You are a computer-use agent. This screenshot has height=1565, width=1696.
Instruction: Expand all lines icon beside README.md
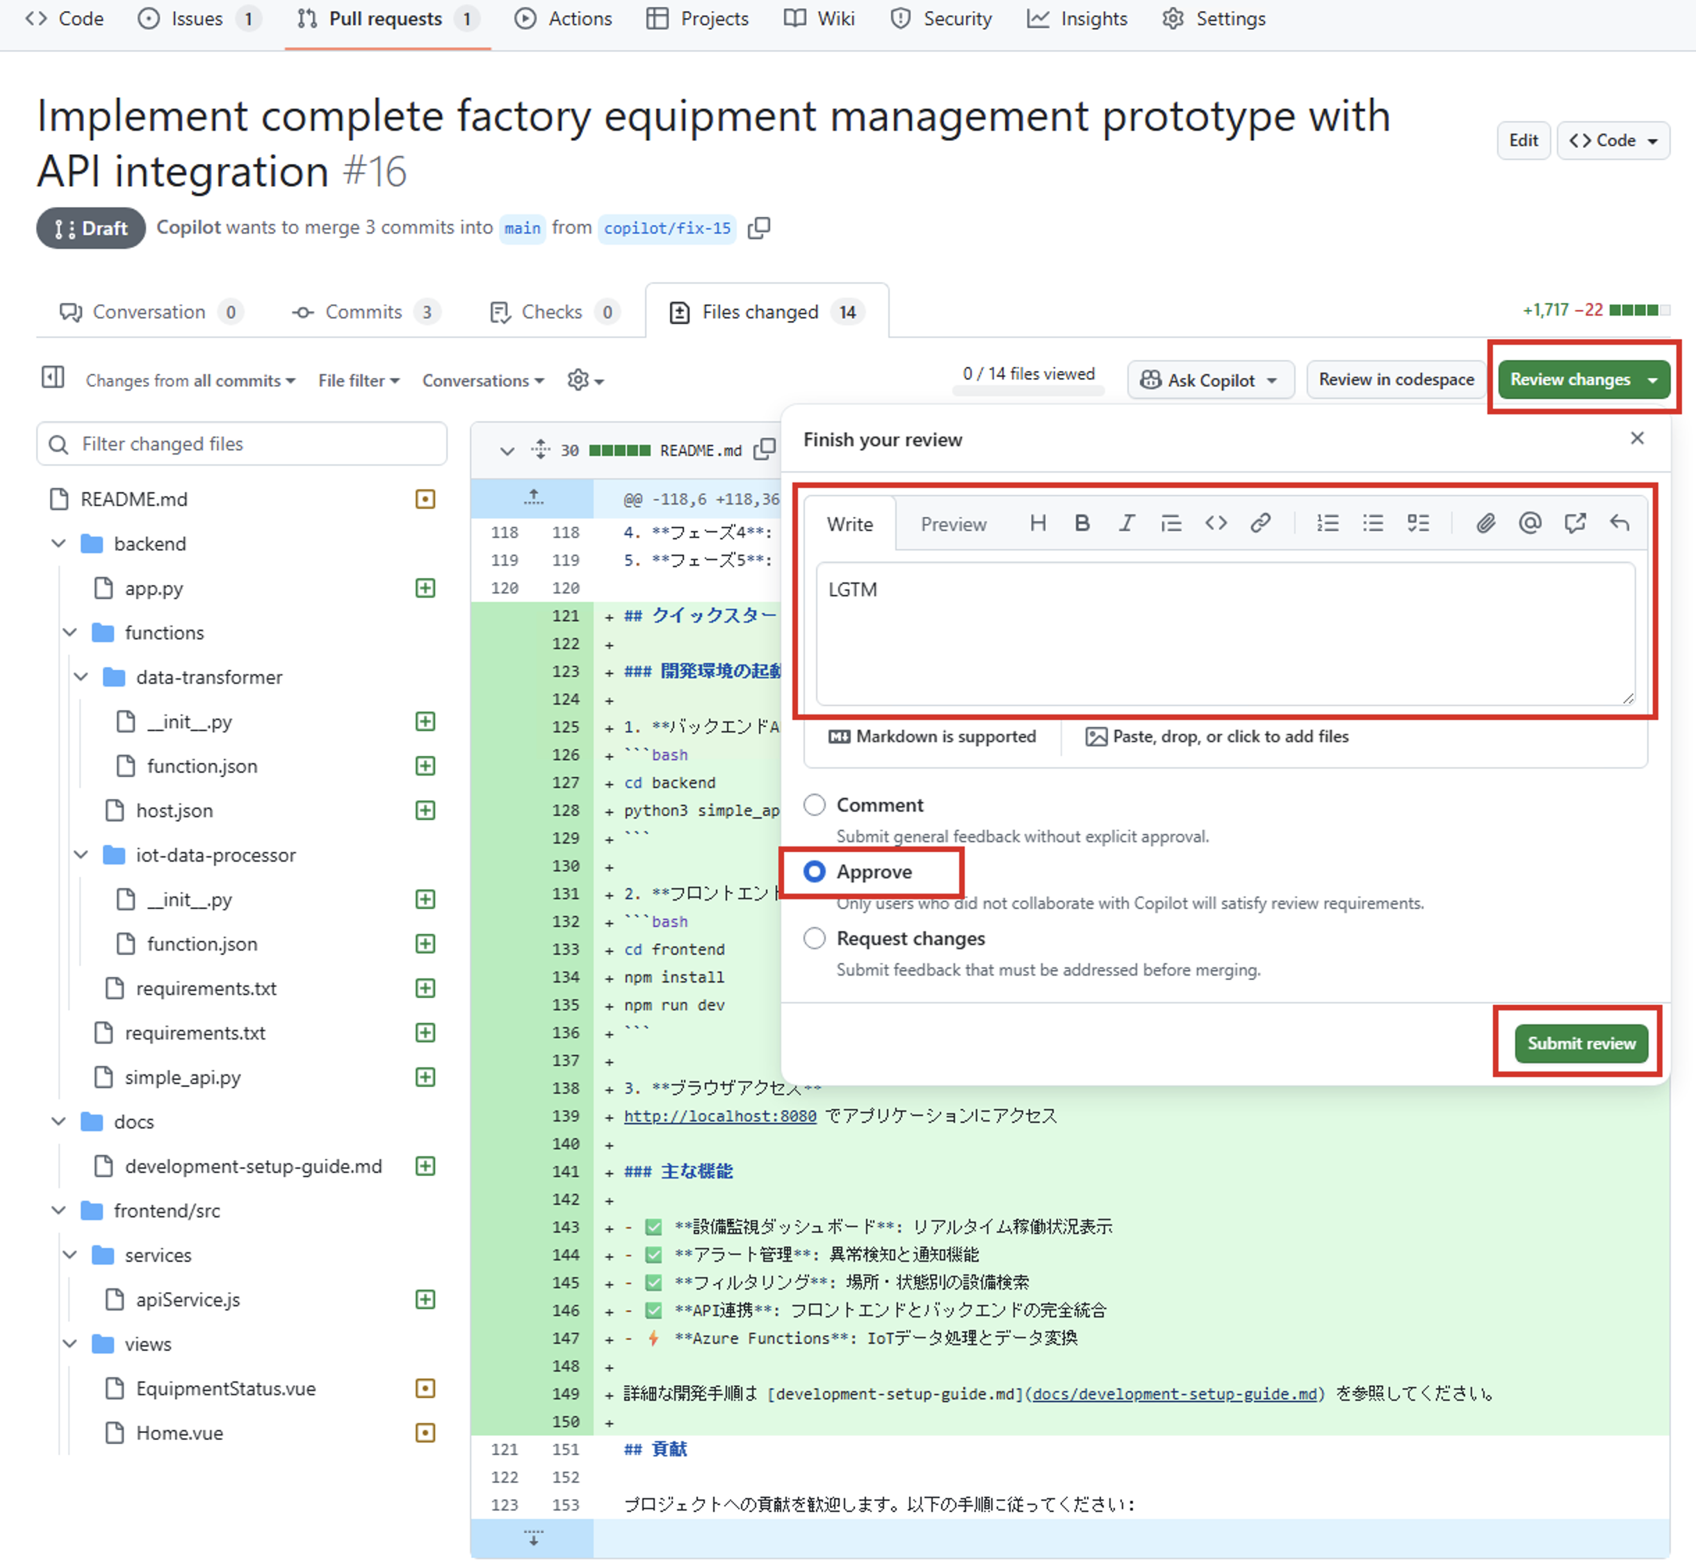(541, 450)
